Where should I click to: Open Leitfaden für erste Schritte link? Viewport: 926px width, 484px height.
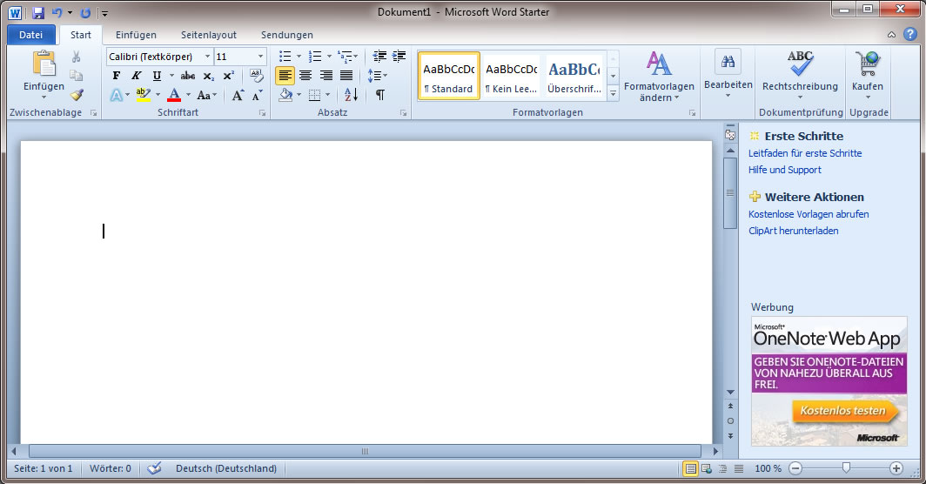(805, 153)
